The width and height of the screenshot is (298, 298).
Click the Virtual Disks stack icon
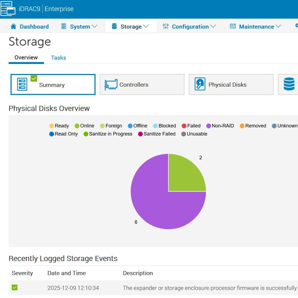pyautogui.click(x=289, y=84)
